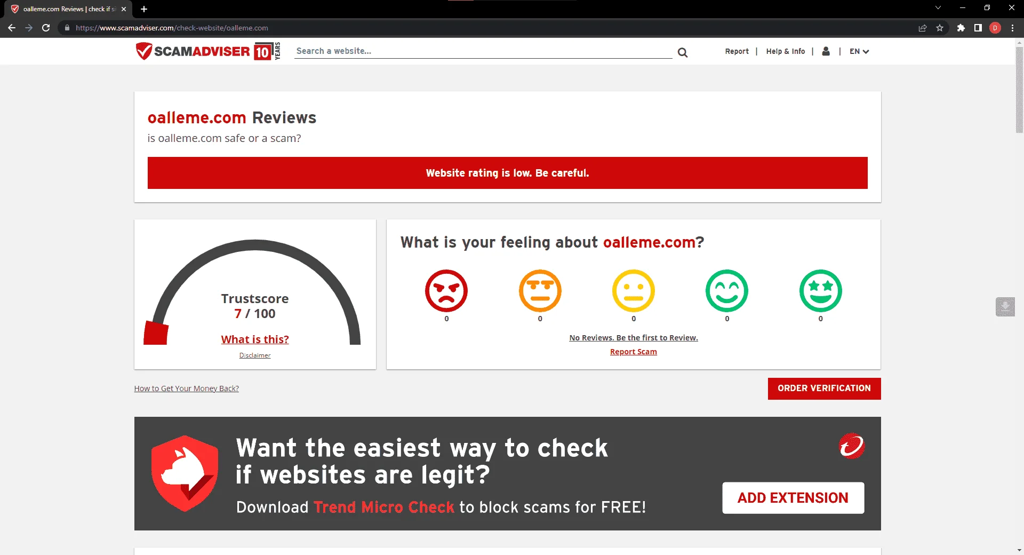
Task: Select the yellow neutral face rating
Action: click(634, 291)
